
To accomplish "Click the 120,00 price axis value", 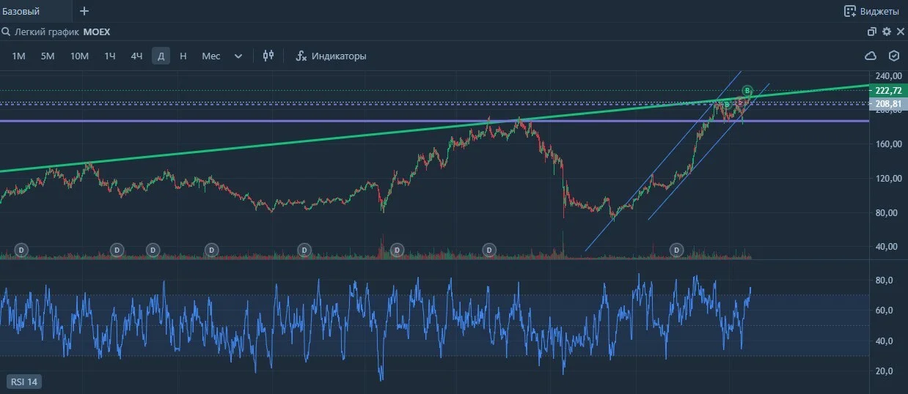I will (x=888, y=179).
